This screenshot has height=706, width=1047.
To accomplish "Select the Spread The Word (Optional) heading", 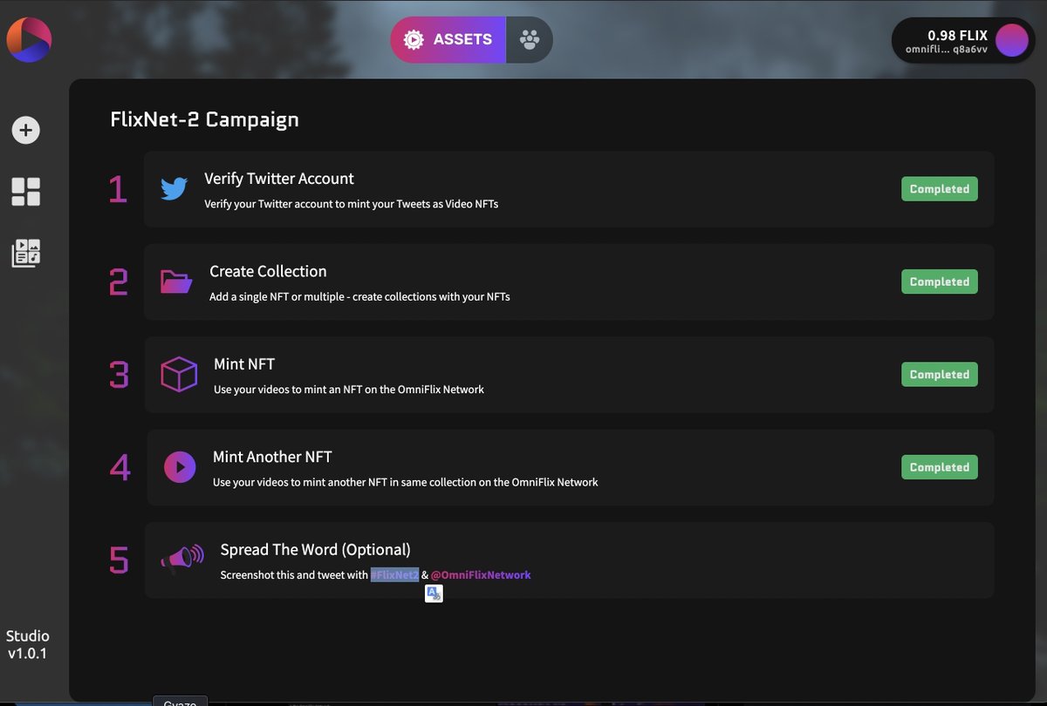I will pos(315,550).
